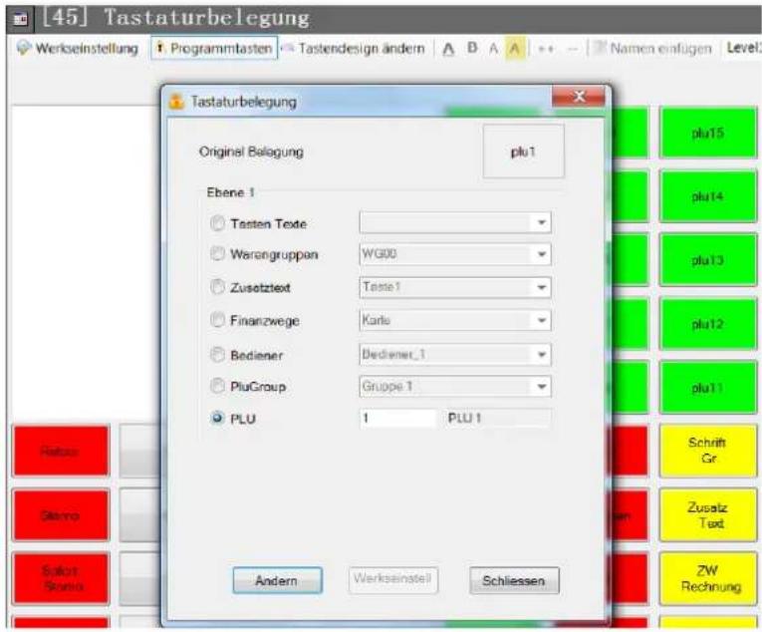Toggle the bold B icon
The height and width of the screenshot is (632, 762).
[x=471, y=48]
